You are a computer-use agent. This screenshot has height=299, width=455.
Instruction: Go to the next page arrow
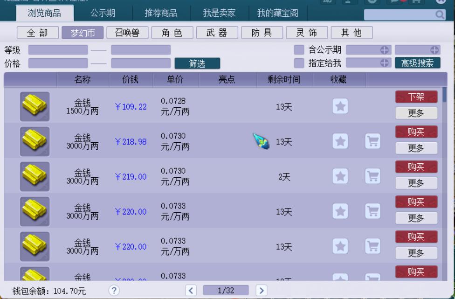pyautogui.click(x=261, y=290)
